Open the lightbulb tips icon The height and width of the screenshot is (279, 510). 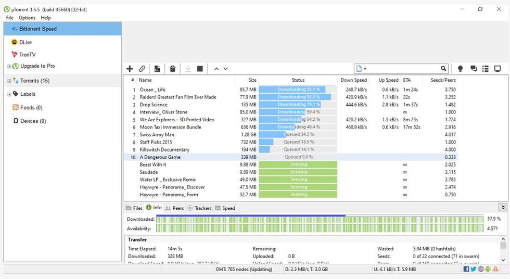[460, 69]
